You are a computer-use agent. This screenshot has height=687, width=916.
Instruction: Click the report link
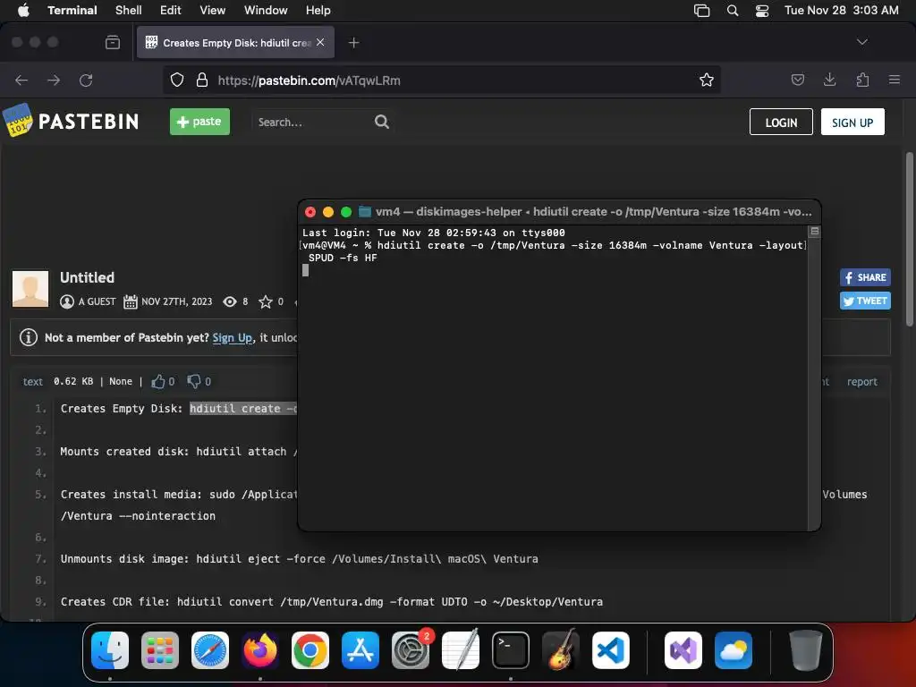click(862, 381)
